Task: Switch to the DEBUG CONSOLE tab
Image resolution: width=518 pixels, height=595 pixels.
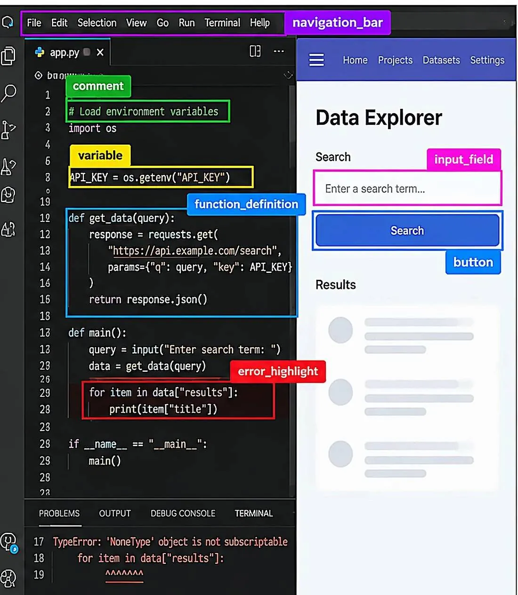Action: pos(183,513)
